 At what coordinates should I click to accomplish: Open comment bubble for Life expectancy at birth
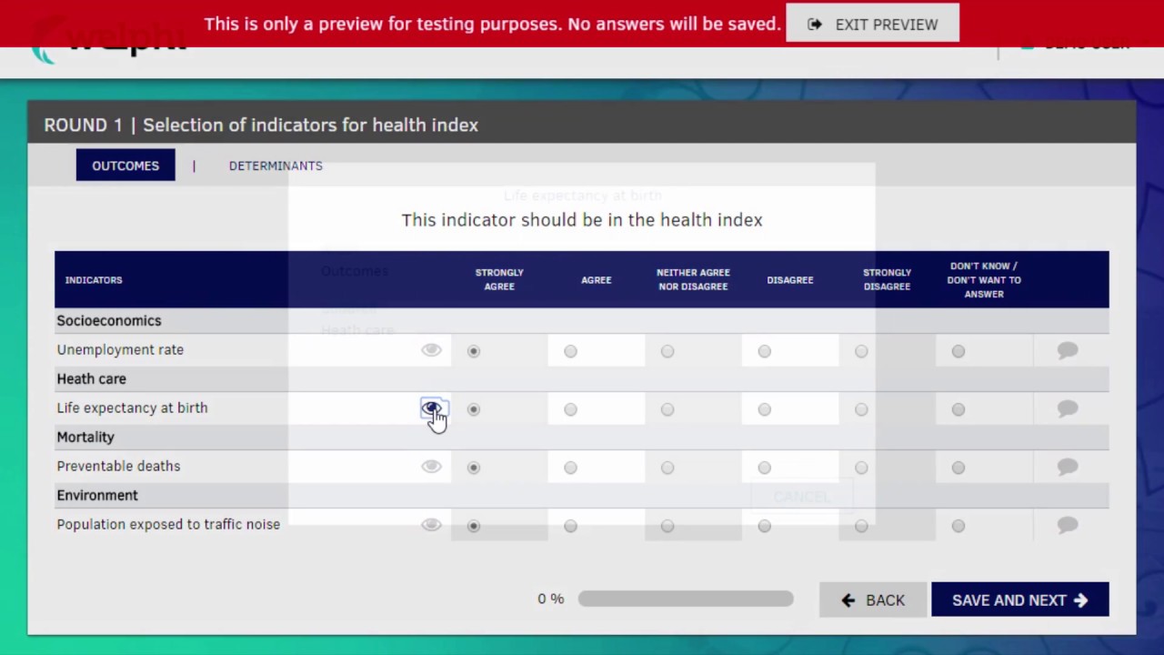point(1067,408)
